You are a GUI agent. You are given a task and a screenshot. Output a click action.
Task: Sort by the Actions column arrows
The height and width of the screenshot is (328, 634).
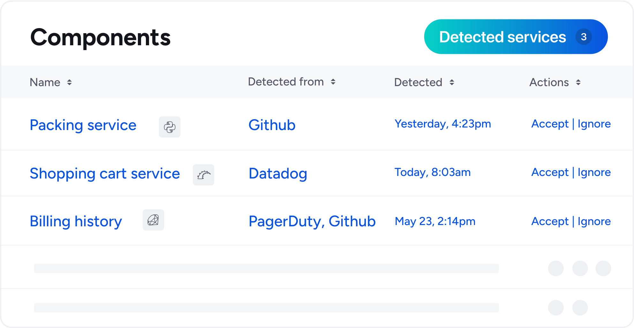coord(578,83)
